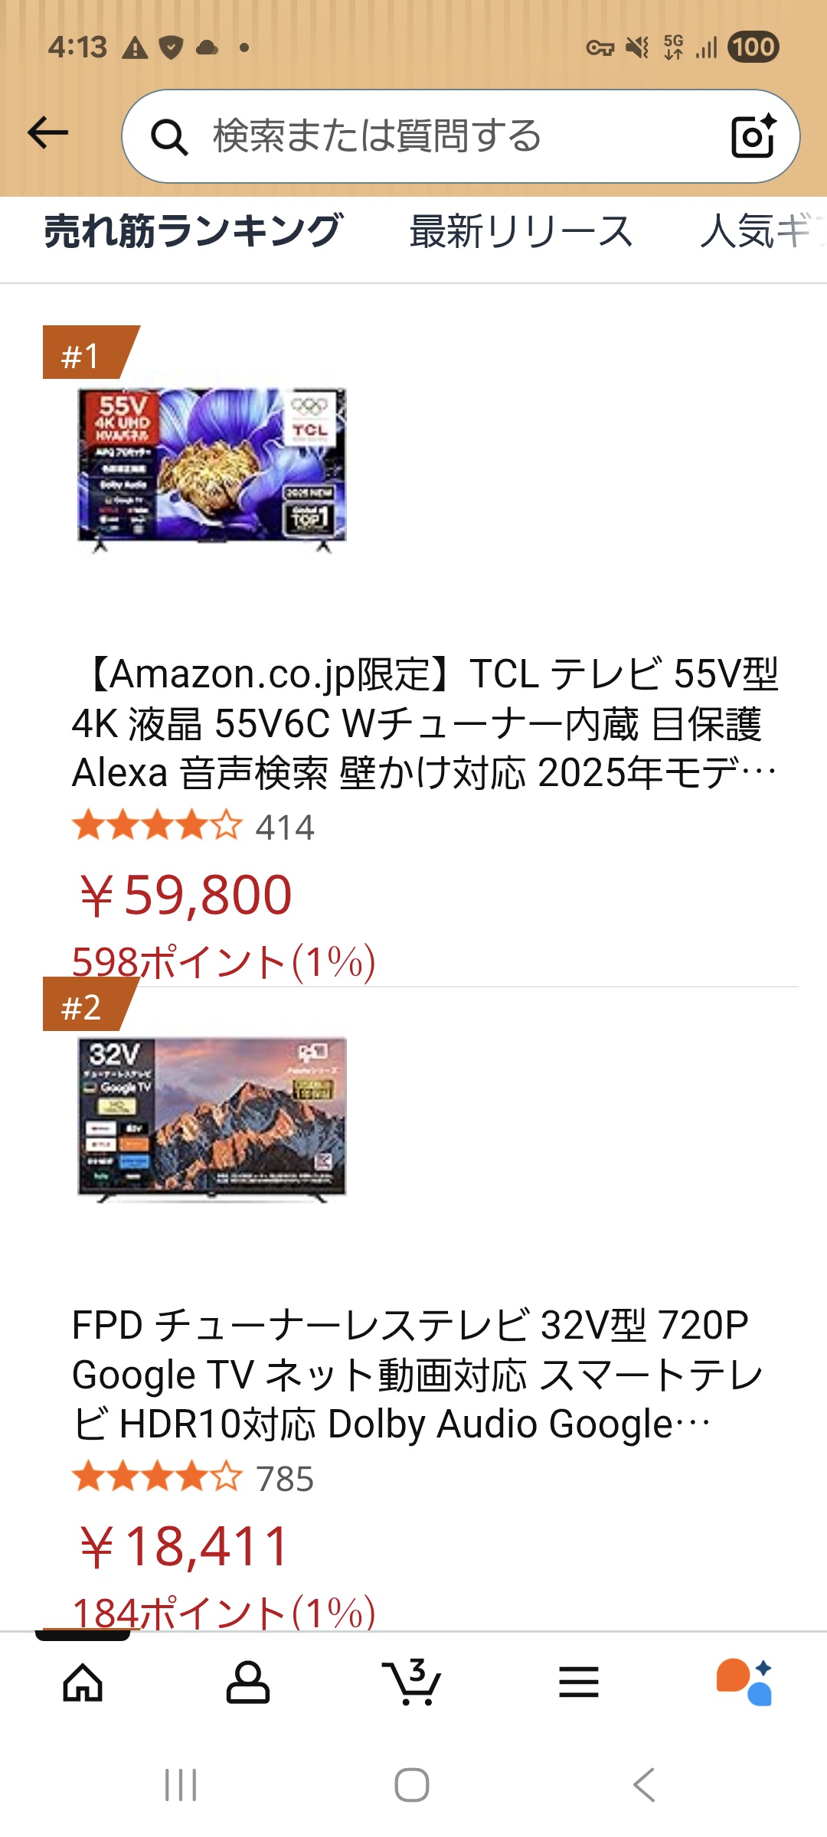Tap Android system home button

click(x=412, y=1785)
